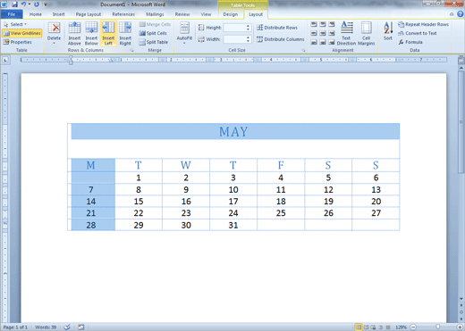This screenshot has width=465, height=331.
Task: Toggle View Gridlines
Action: point(22,33)
